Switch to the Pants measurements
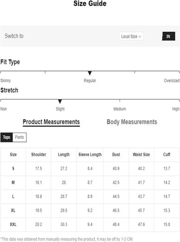The image size is (180, 242). 19,137
